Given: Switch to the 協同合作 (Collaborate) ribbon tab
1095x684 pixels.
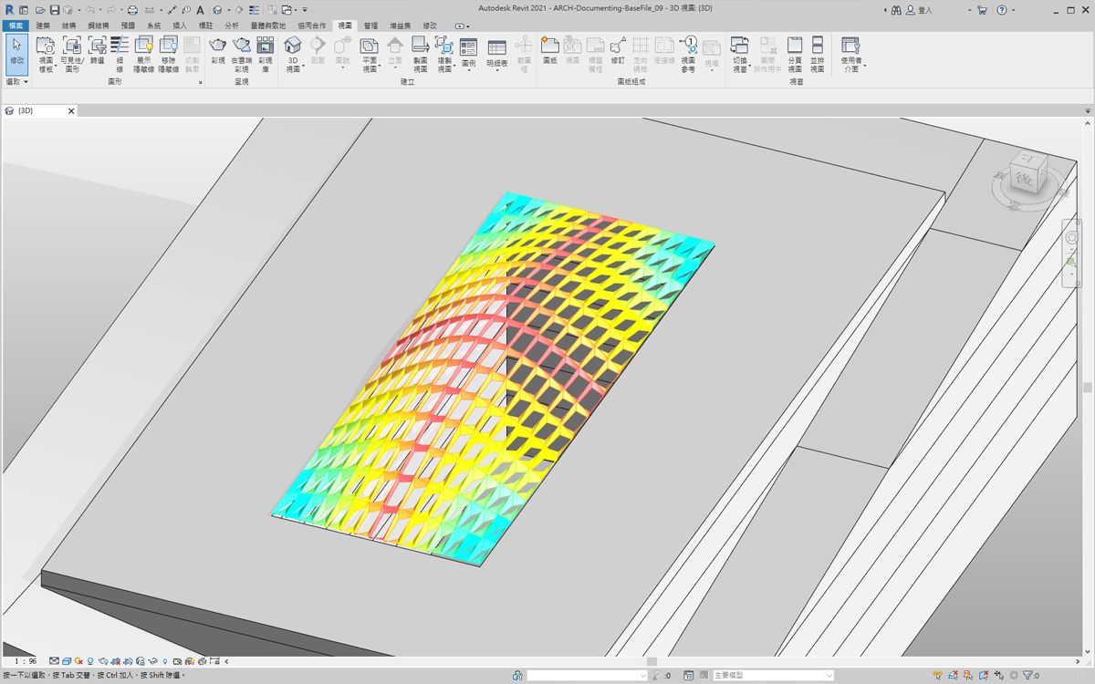Looking at the screenshot, I should tap(311, 26).
